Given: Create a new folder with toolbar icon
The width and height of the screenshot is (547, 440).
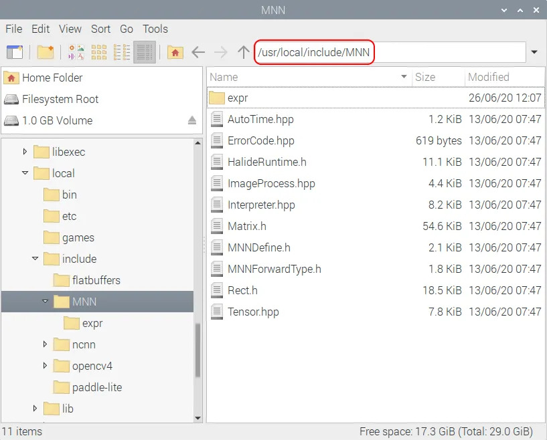Looking at the screenshot, I should [x=46, y=52].
